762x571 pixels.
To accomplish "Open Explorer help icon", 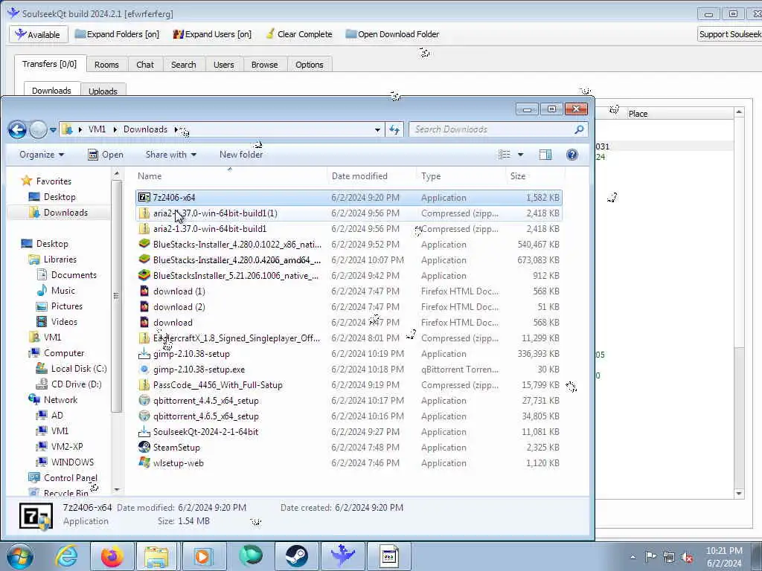I will 572,155.
